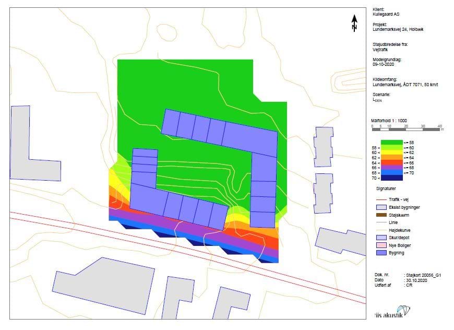Click the green <= 58 color band
Image resolution: width=454 pixels, height=330 pixels.
point(391,142)
